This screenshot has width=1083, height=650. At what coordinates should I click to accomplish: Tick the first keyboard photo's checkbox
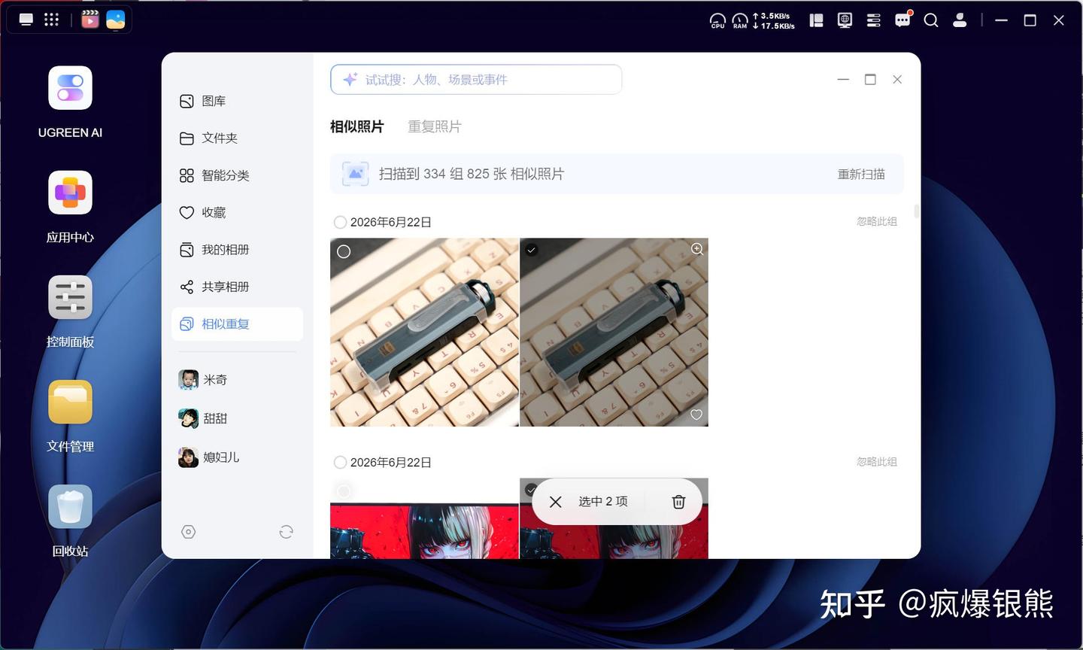tap(344, 251)
